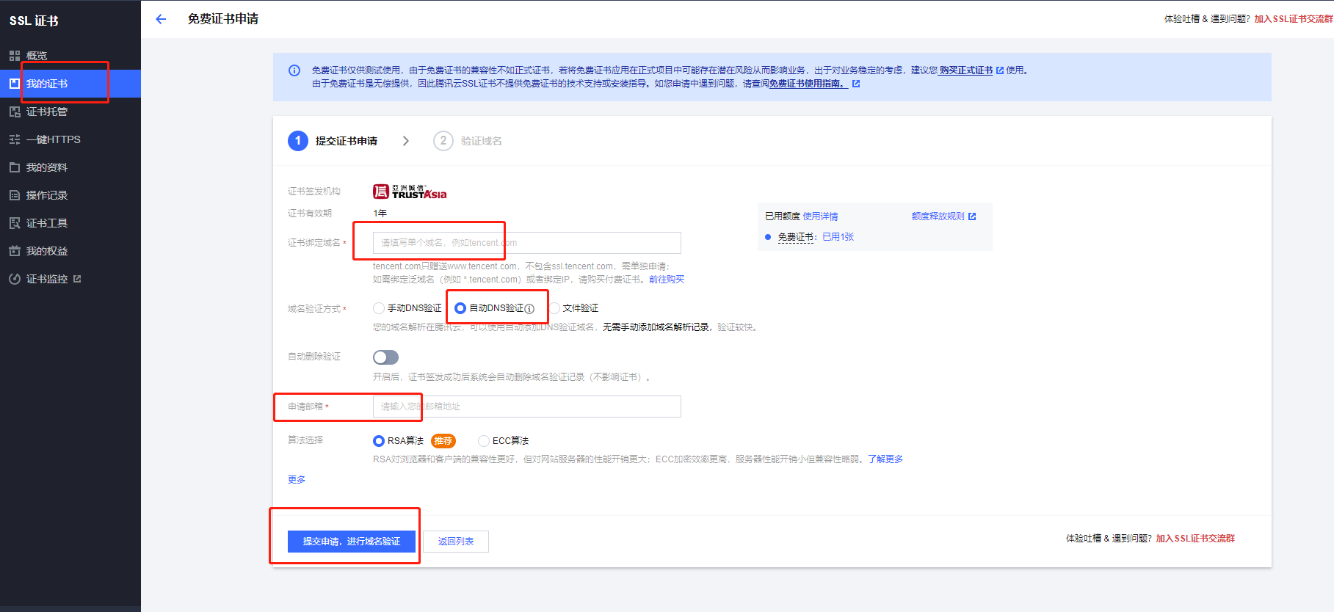Click the 返回列表 button
This screenshot has height=612, width=1334.
pyautogui.click(x=456, y=542)
